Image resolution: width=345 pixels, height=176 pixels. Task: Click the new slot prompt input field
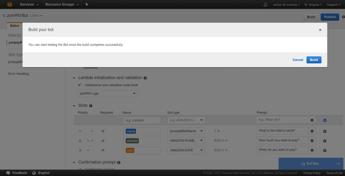(282, 120)
